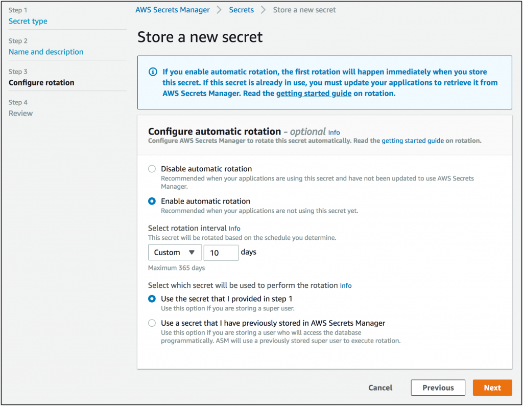
Task: Click Info next to rotation interval
Action: (x=234, y=228)
